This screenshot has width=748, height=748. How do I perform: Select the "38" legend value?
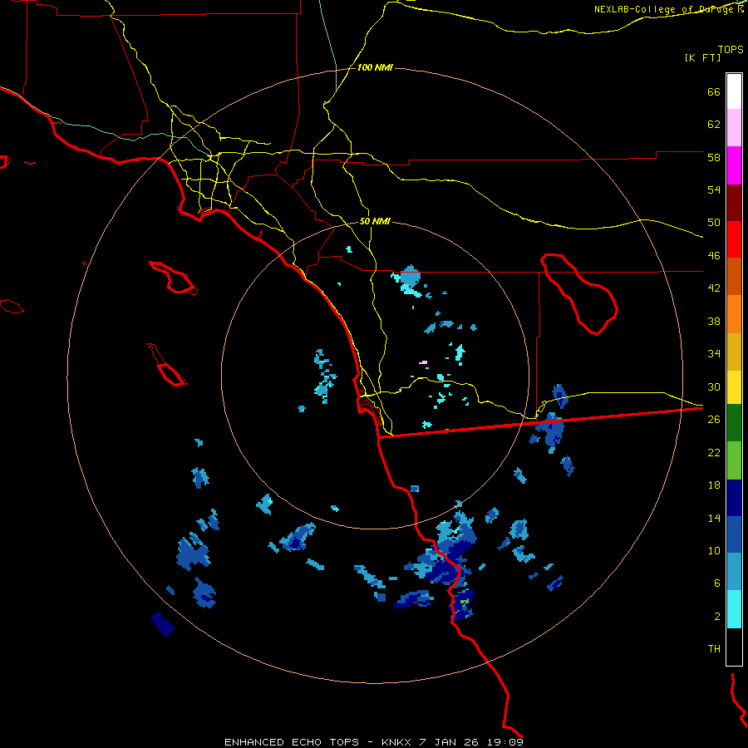point(714,321)
